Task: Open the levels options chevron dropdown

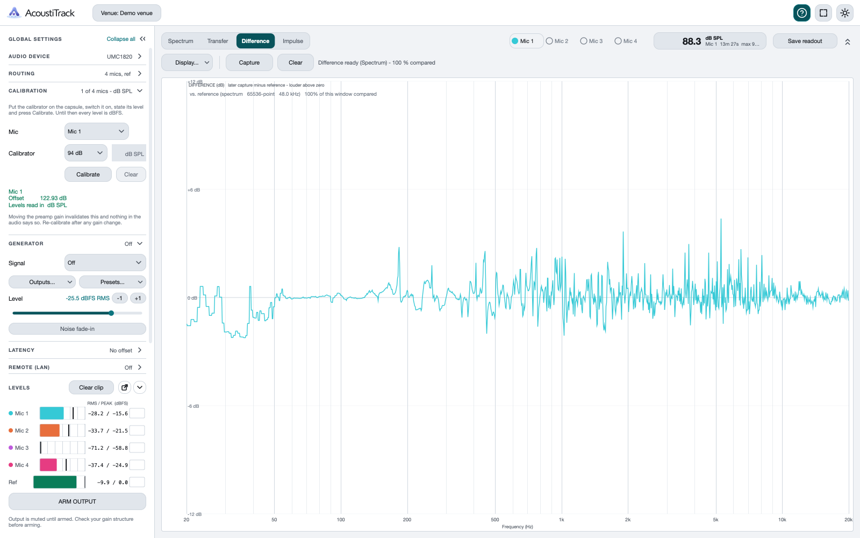Action: click(140, 387)
